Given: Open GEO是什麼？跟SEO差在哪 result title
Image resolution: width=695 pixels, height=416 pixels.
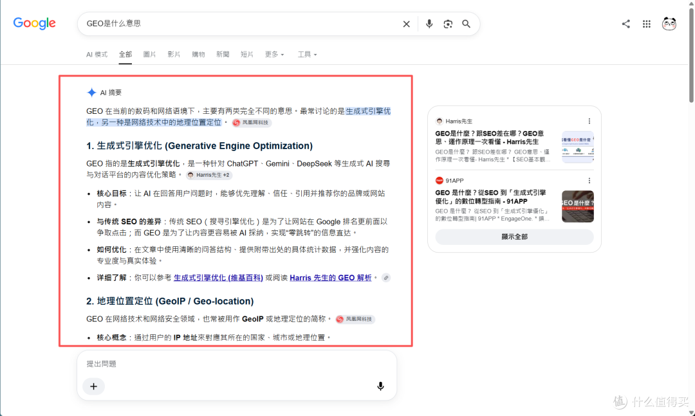Looking at the screenshot, I should [x=490, y=138].
